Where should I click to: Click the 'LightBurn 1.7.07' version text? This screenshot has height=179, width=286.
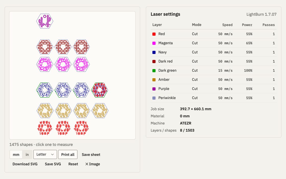click(261, 14)
